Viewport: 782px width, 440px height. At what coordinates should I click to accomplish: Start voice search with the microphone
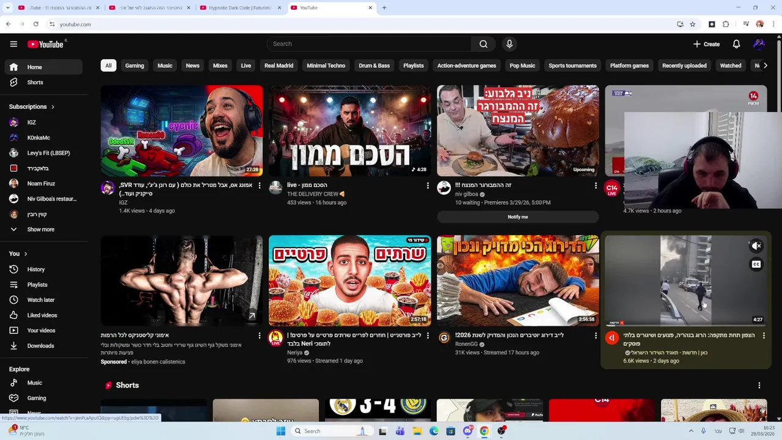[510, 44]
